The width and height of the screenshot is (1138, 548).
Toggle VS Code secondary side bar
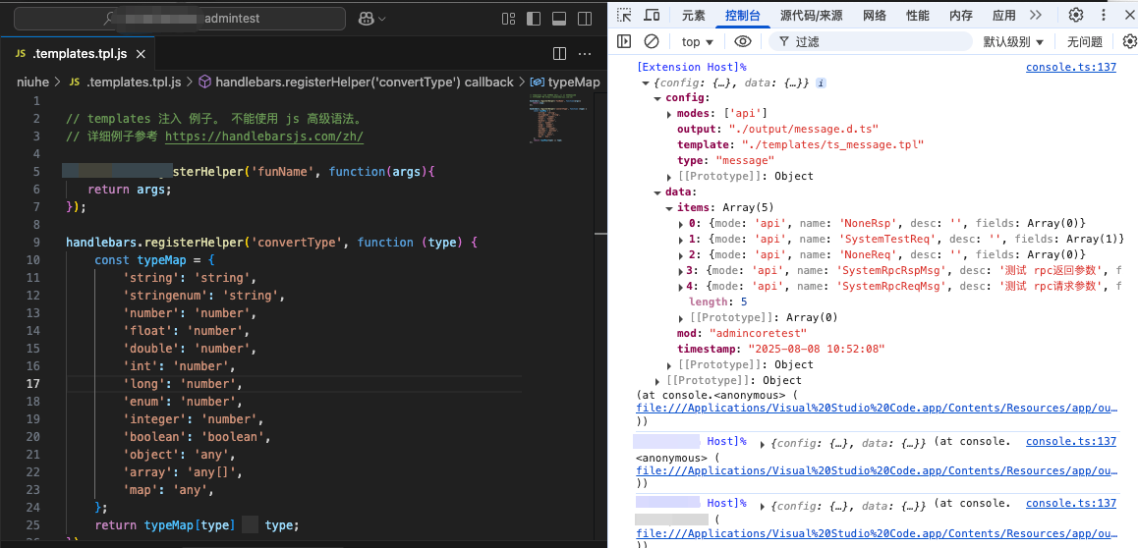(x=585, y=18)
